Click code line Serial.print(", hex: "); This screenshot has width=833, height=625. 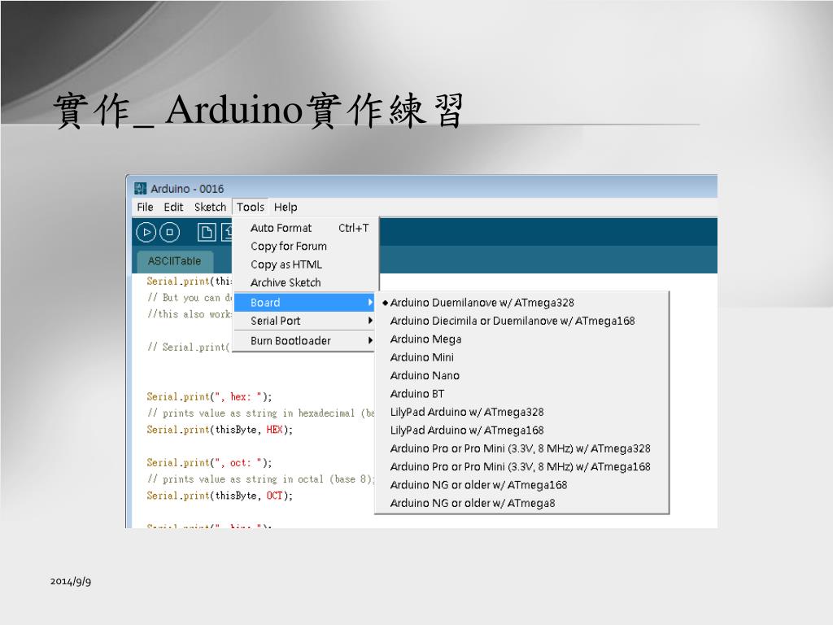coord(209,396)
